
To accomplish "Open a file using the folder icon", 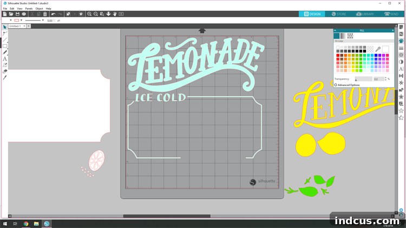I will [x=11, y=14].
